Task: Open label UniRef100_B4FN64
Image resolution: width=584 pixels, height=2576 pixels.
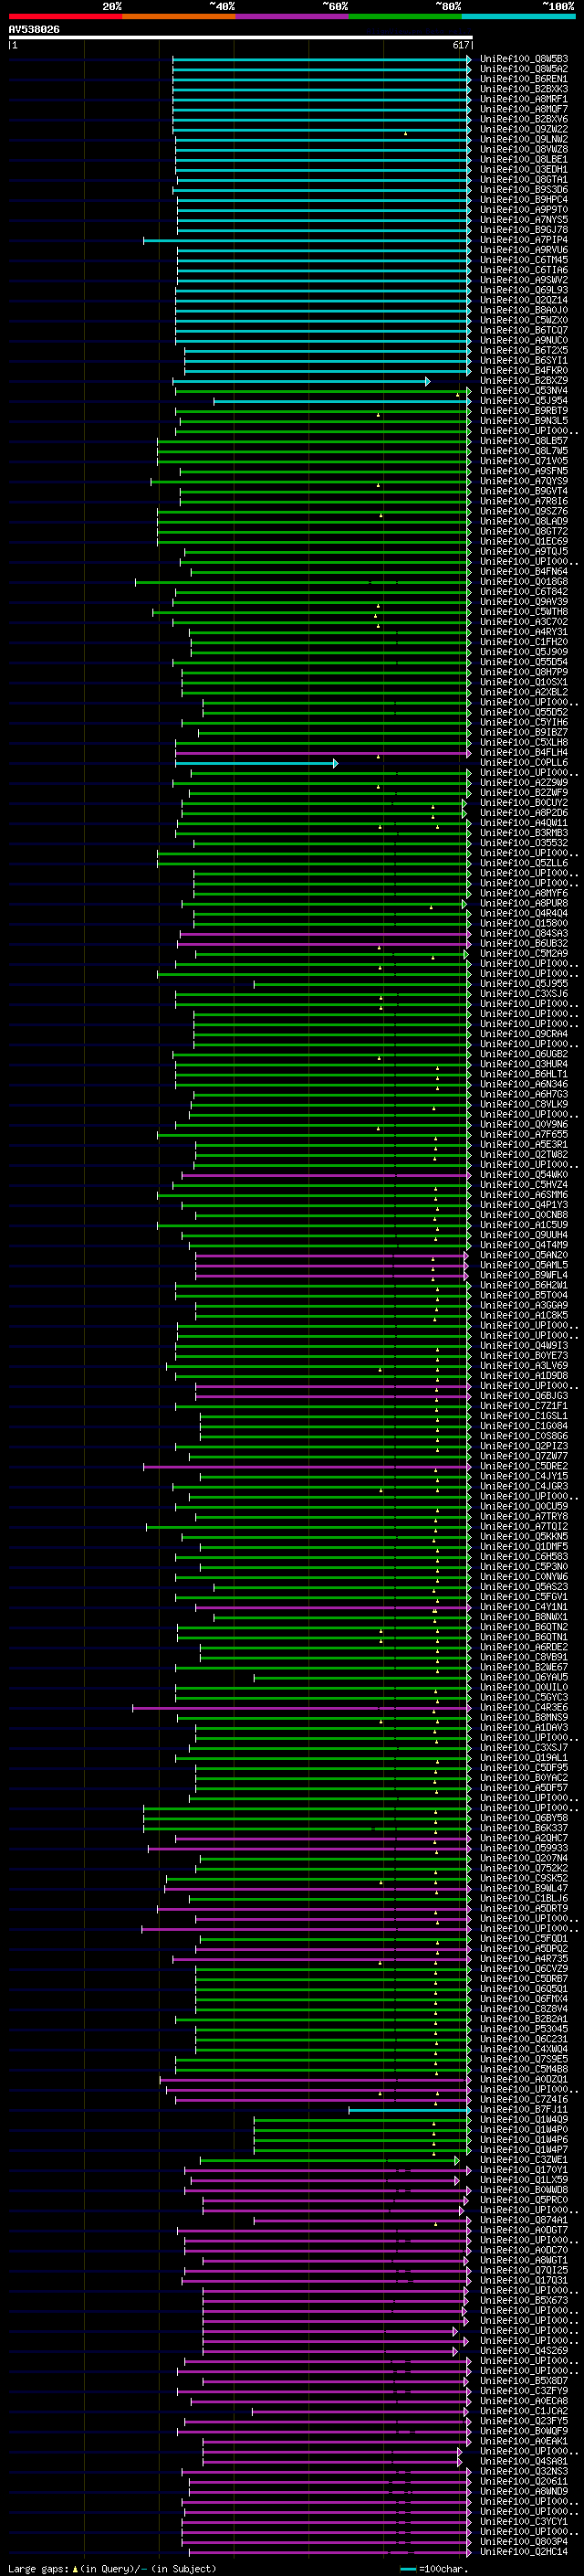Action: click(x=524, y=572)
